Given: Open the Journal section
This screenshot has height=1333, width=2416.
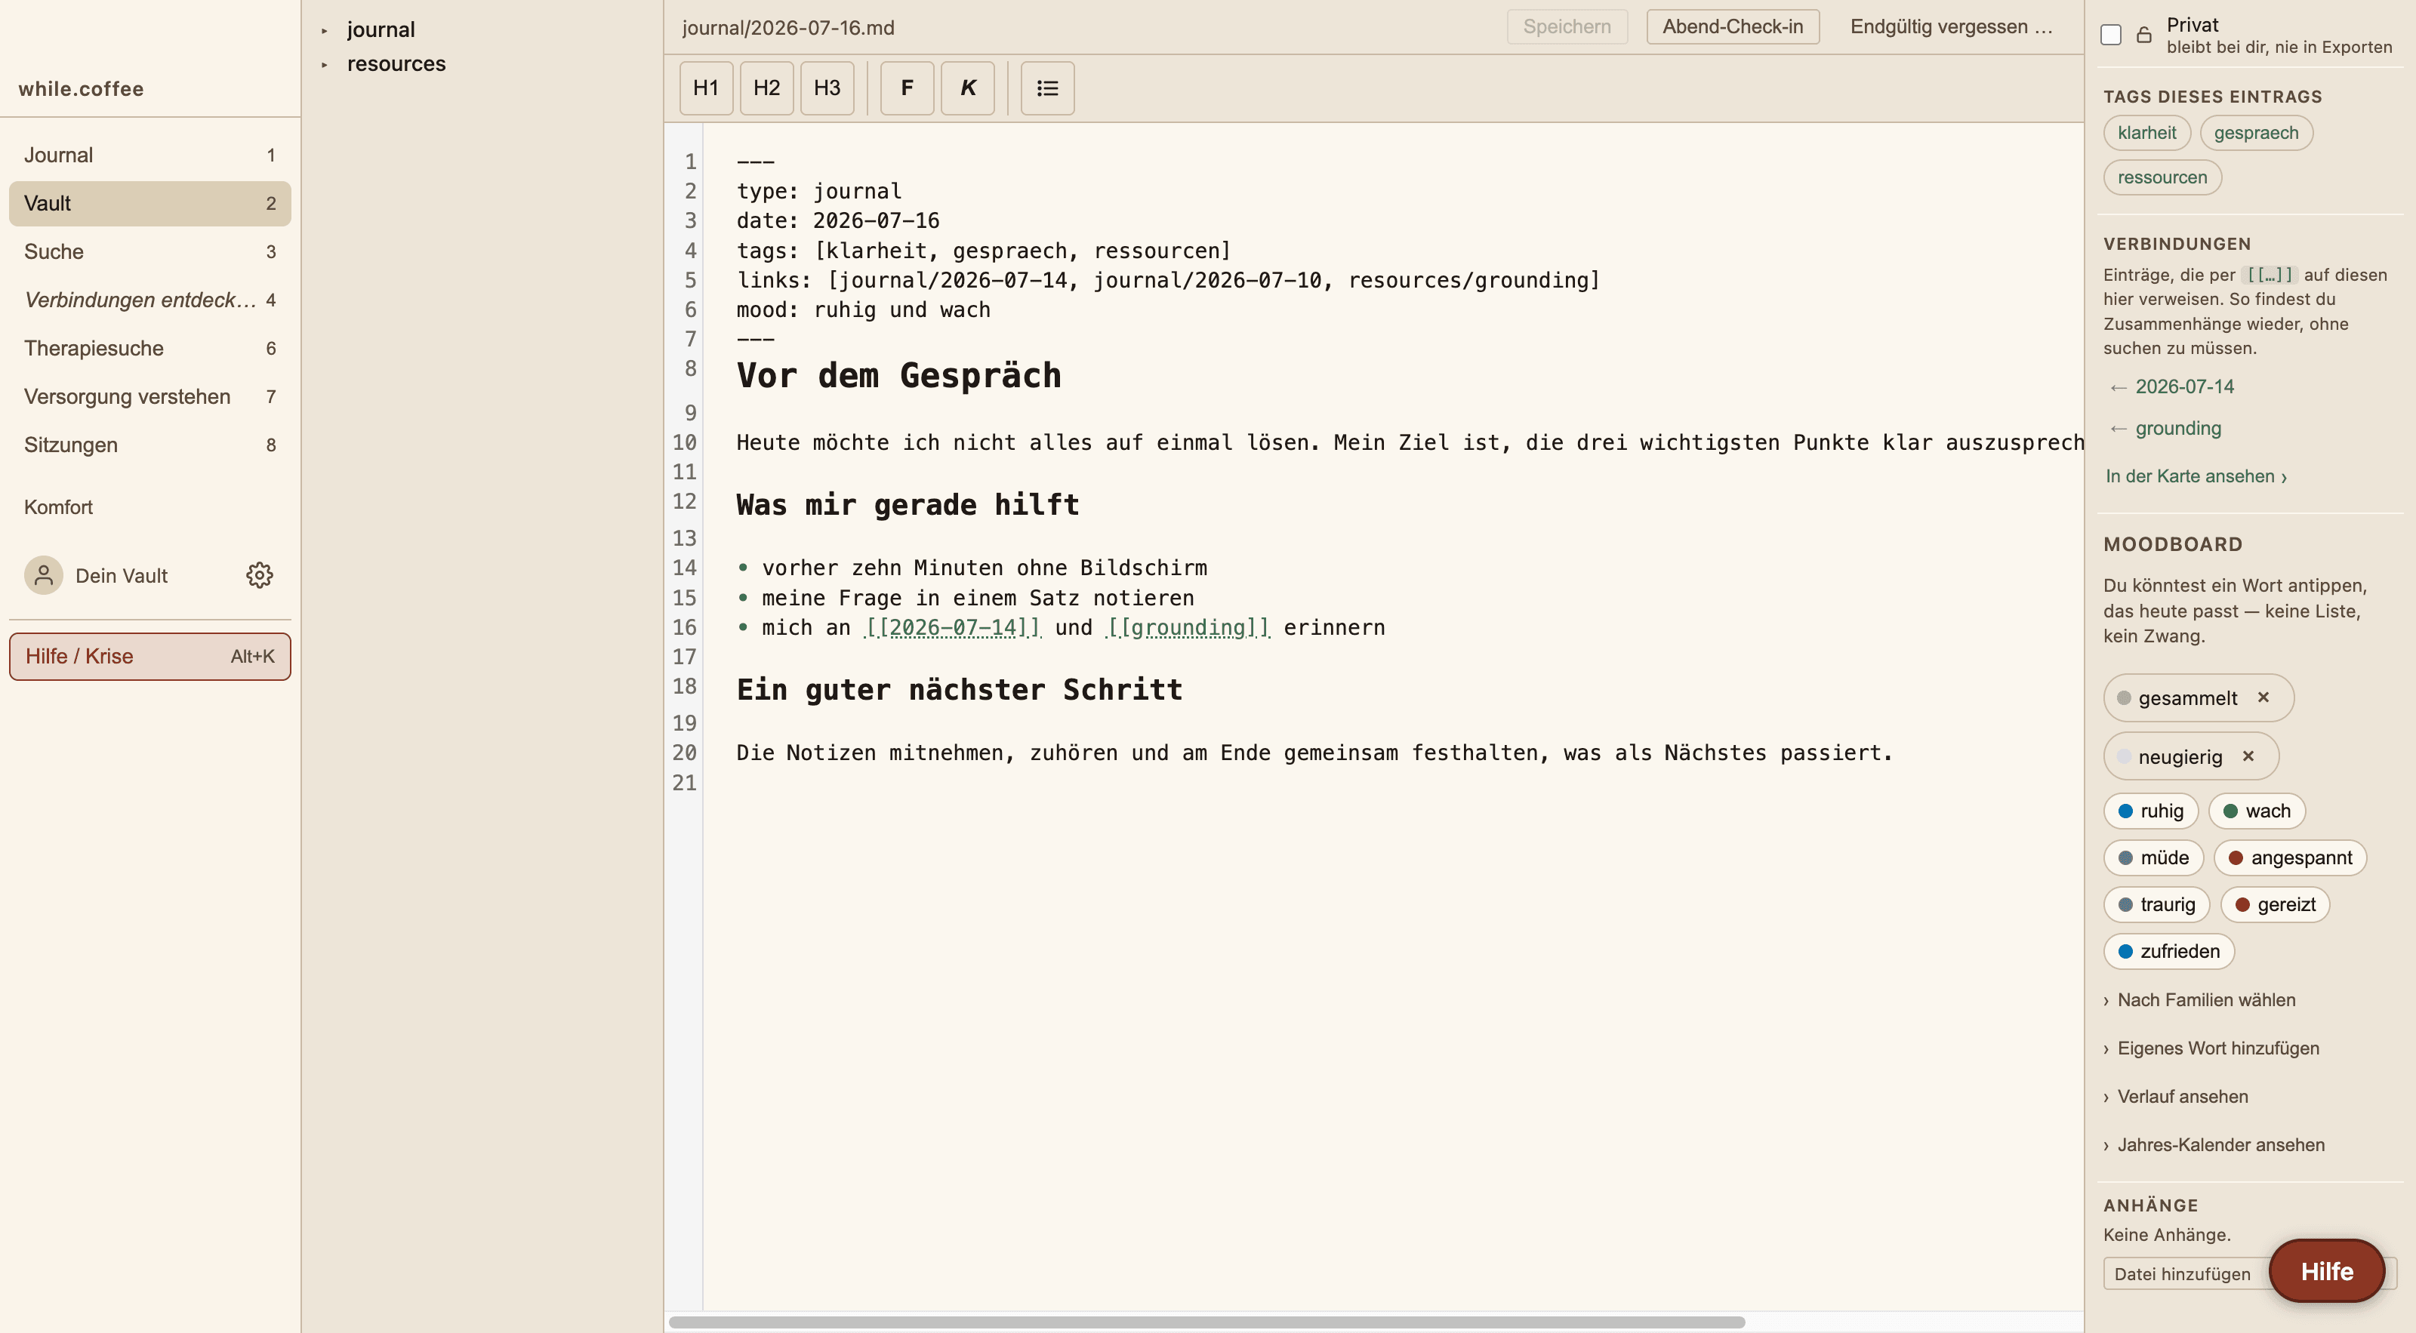Looking at the screenshot, I should coord(150,155).
